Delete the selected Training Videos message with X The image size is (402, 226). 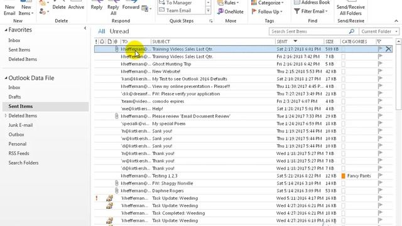pyautogui.click(x=388, y=49)
